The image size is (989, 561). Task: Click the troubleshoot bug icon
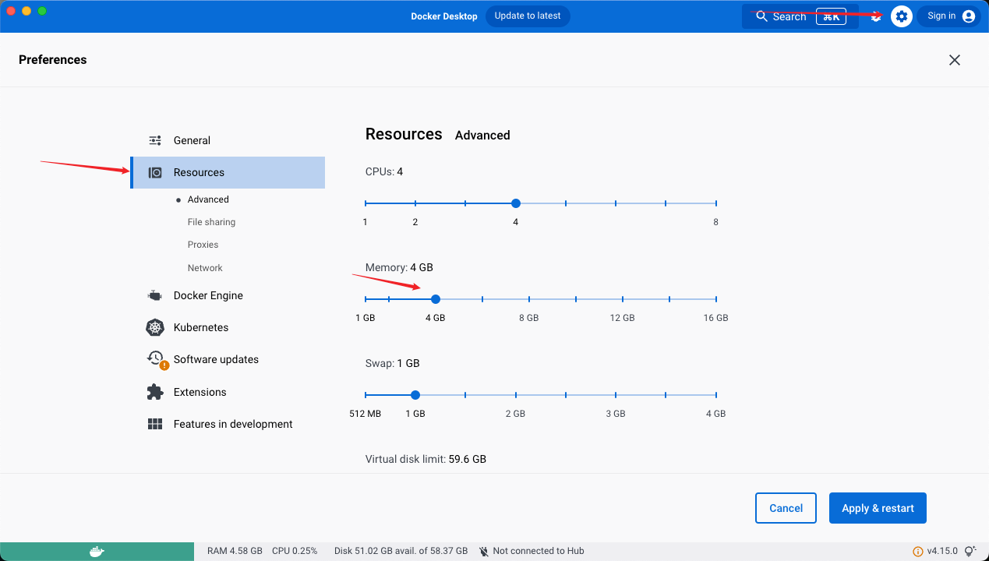(876, 16)
